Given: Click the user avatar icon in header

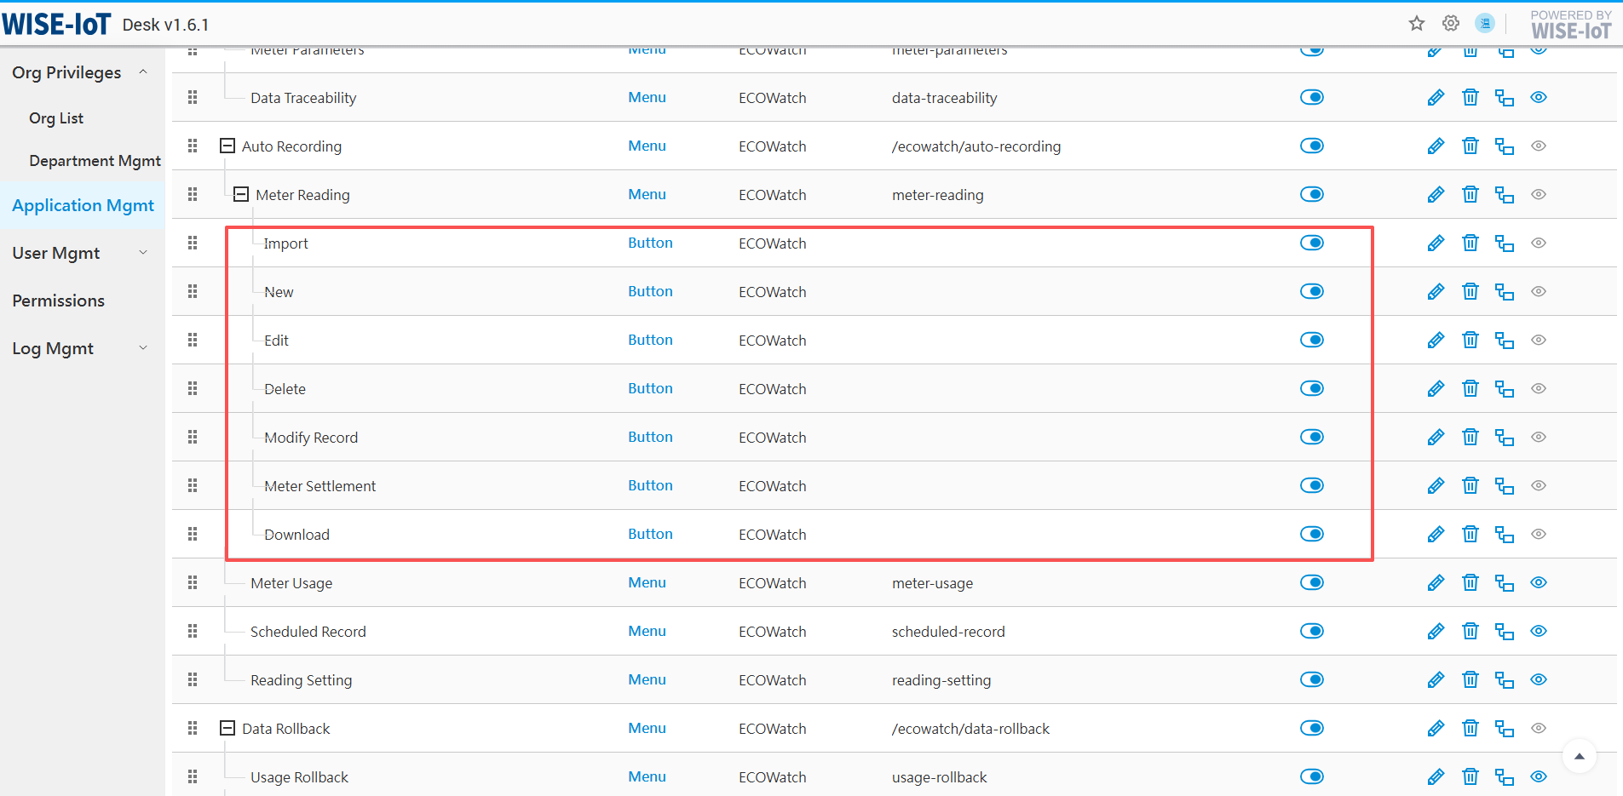Looking at the screenshot, I should pyautogui.click(x=1485, y=24).
